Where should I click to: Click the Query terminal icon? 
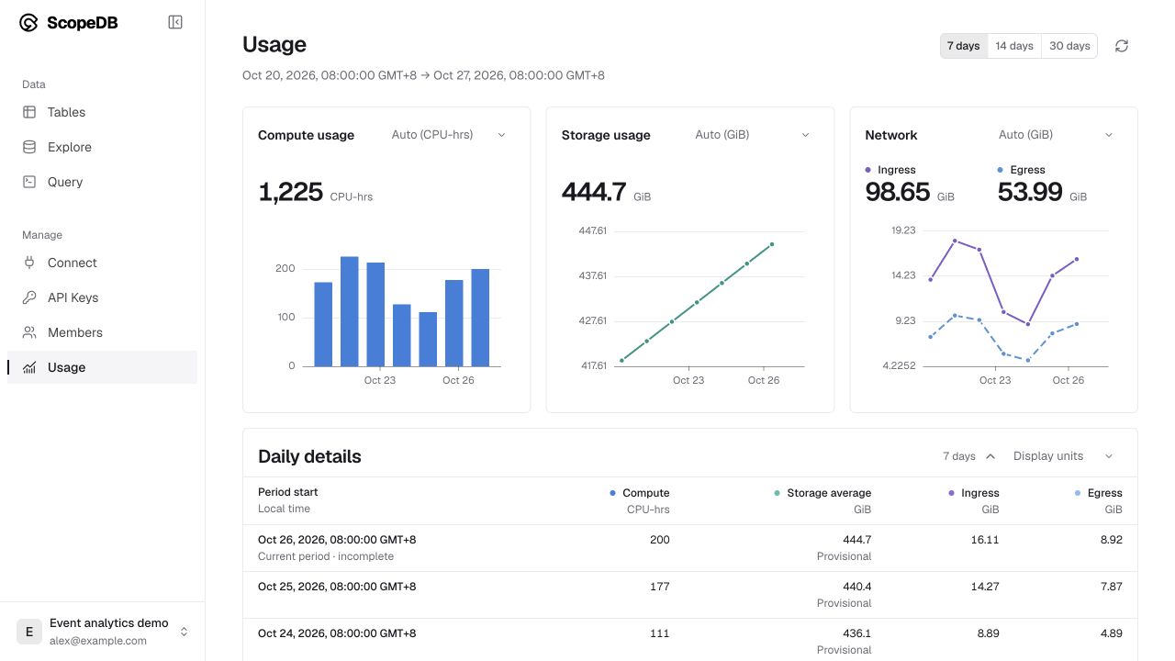pos(29,182)
